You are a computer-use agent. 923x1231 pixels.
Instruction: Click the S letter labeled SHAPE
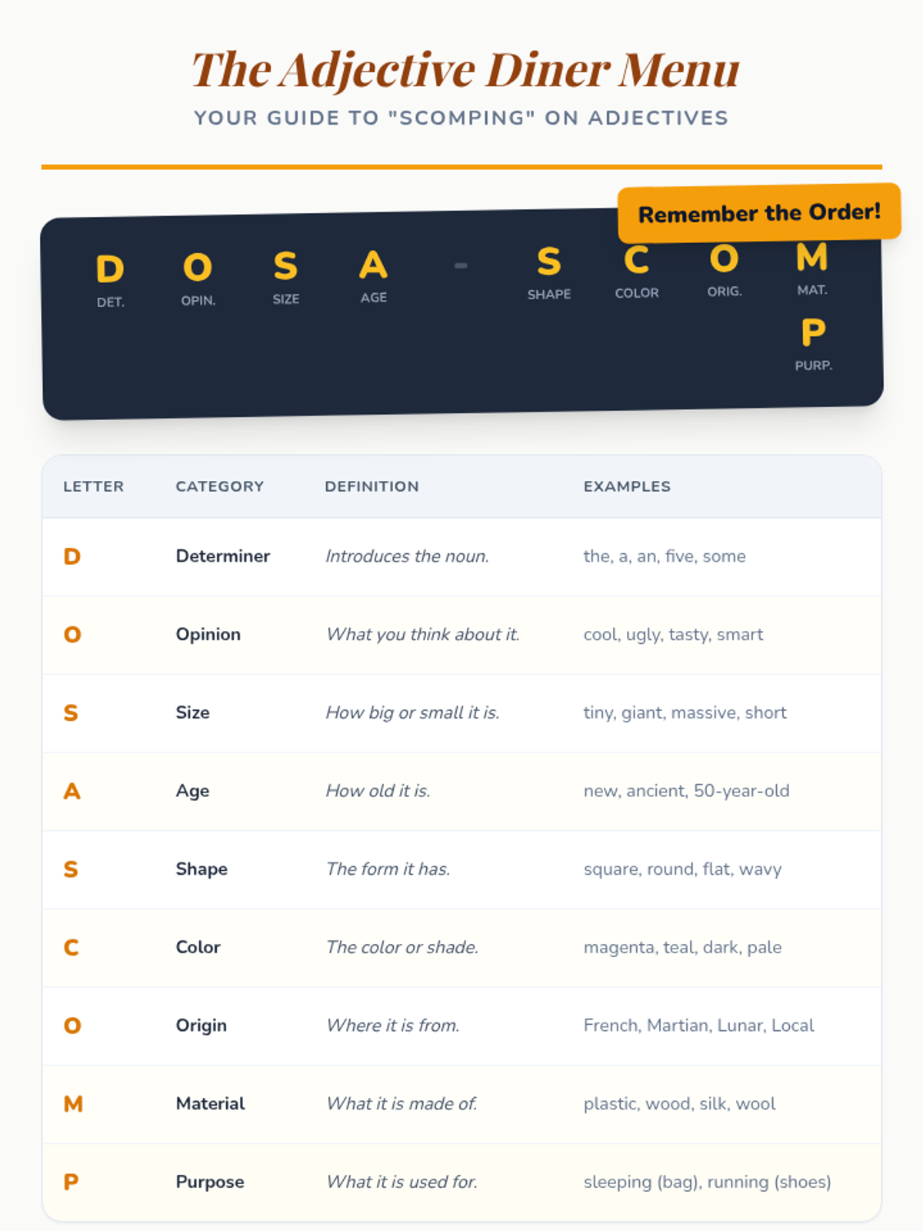[549, 262]
